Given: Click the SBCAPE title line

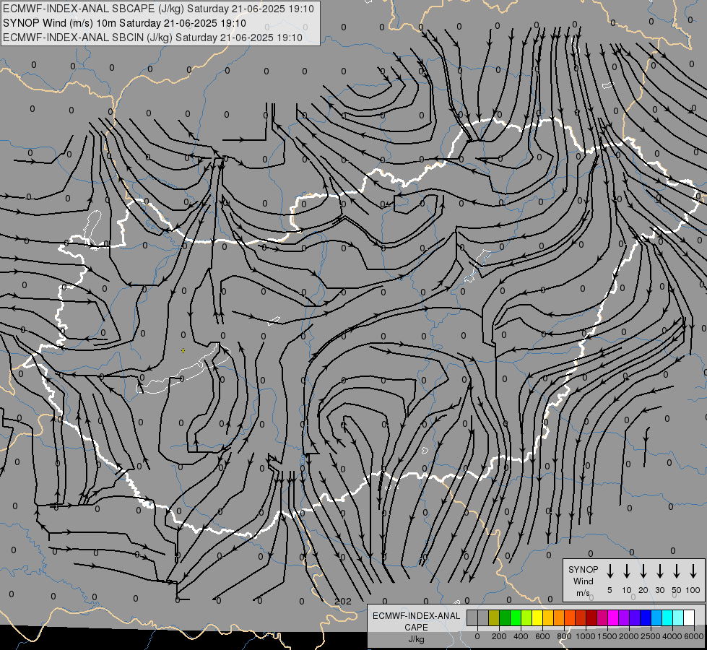Looking at the screenshot, I should pyautogui.click(x=158, y=9).
